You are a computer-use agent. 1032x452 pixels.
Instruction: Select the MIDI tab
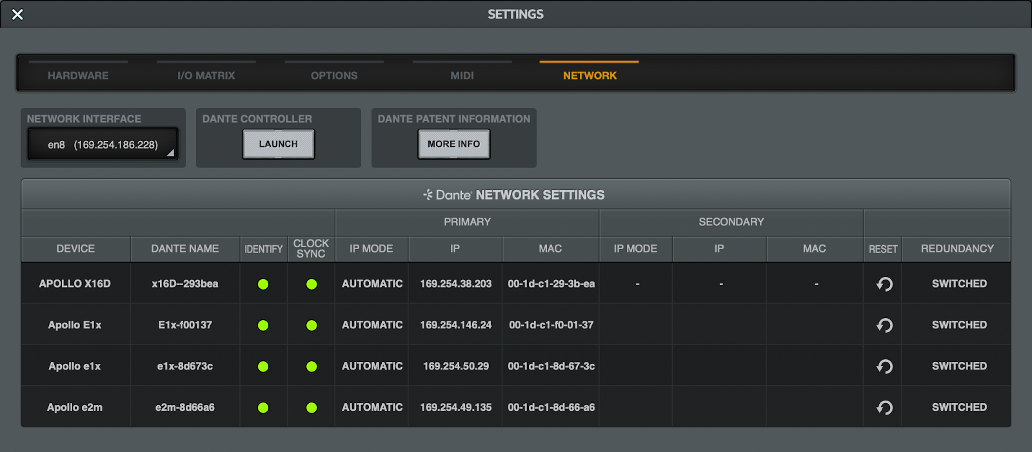tap(462, 75)
